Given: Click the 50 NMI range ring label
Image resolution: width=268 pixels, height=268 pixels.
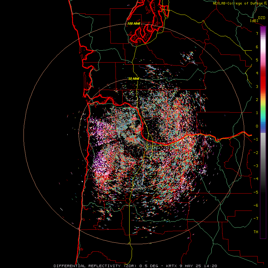Looking at the screenshot, I should (x=134, y=79).
